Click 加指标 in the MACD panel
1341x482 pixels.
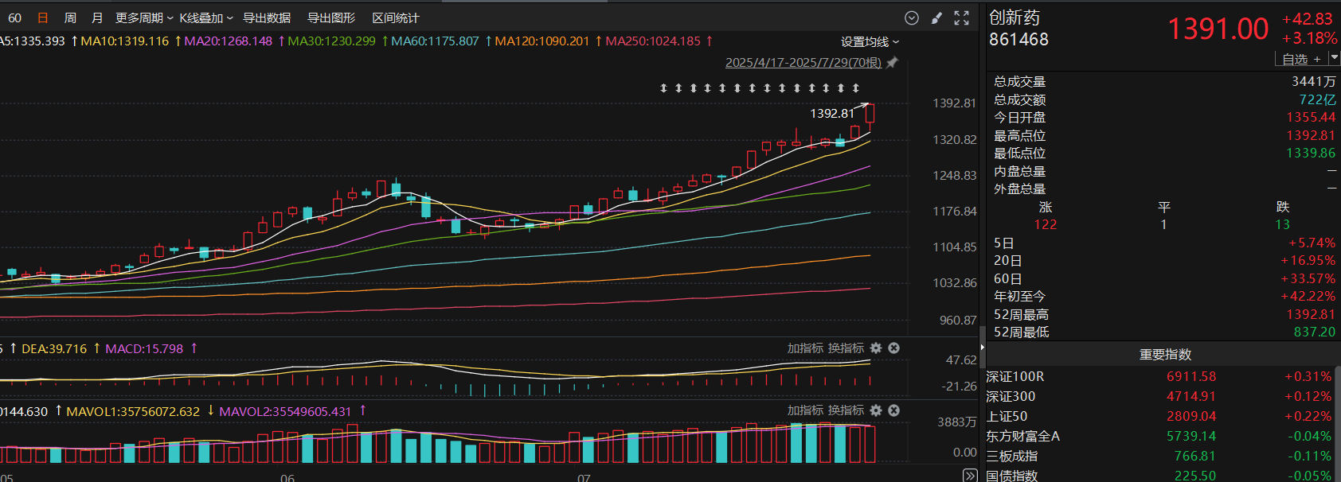point(805,348)
